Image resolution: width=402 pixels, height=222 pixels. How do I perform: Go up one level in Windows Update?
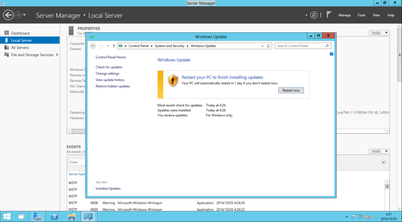coord(114,46)
